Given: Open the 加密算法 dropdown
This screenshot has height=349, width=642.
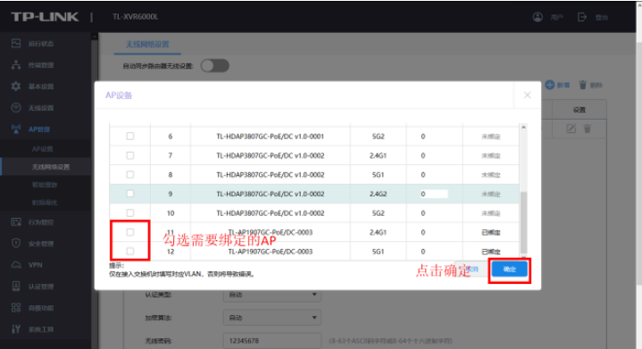Looking at the screenshot, I should point(271,318).
